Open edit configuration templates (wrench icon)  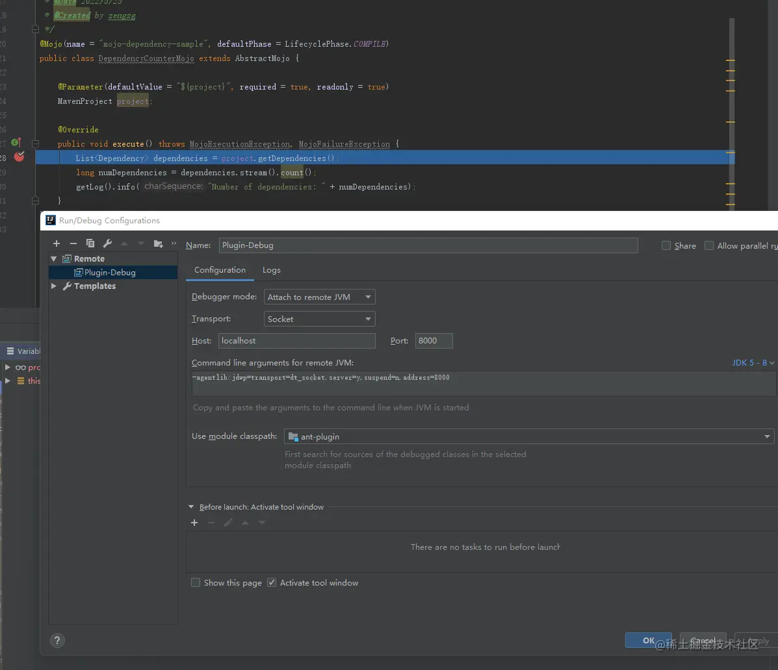pyautogui.click(x=108, y=243)
